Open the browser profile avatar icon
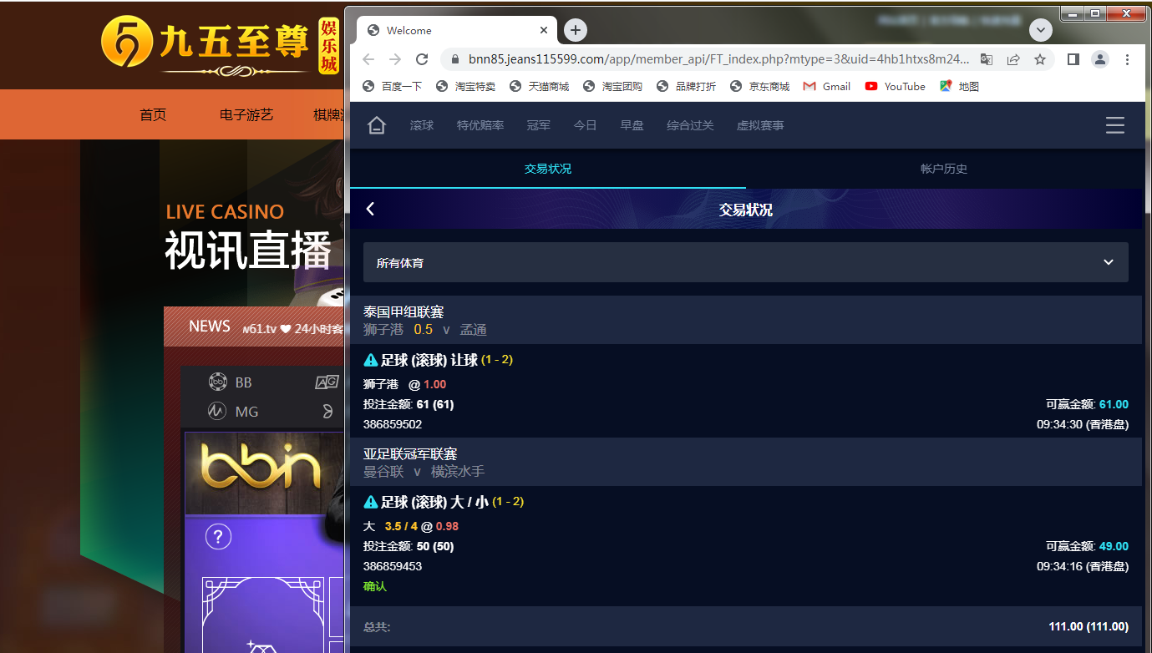This screenshot has height=653, width=1152. [x=1100, y=59]
